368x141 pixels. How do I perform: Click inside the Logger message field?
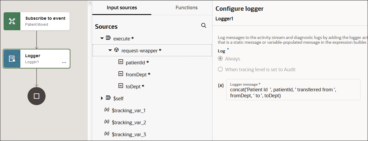click(x=293, y=93)
